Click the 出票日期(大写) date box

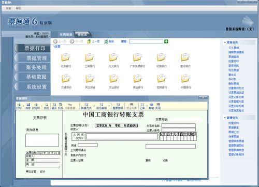[x=117, y=126]
